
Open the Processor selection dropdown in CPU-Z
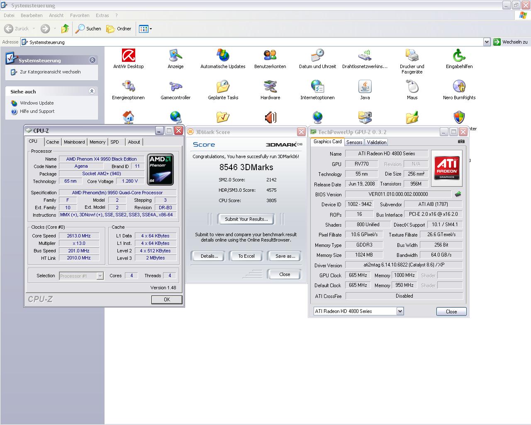[x=100, y=276]
